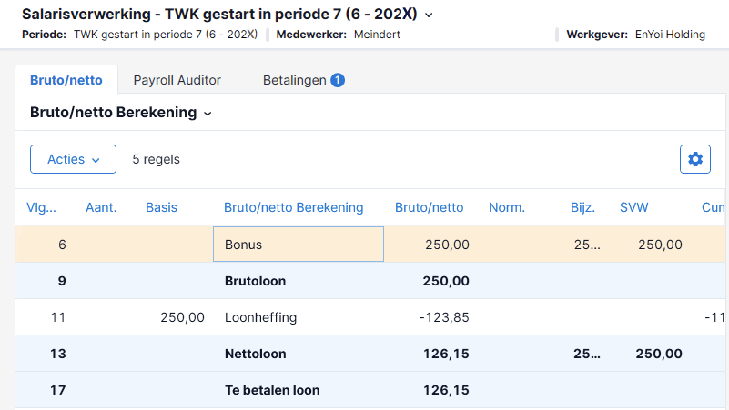Expand the Salarisverwerking title chevron

[429, 15]
